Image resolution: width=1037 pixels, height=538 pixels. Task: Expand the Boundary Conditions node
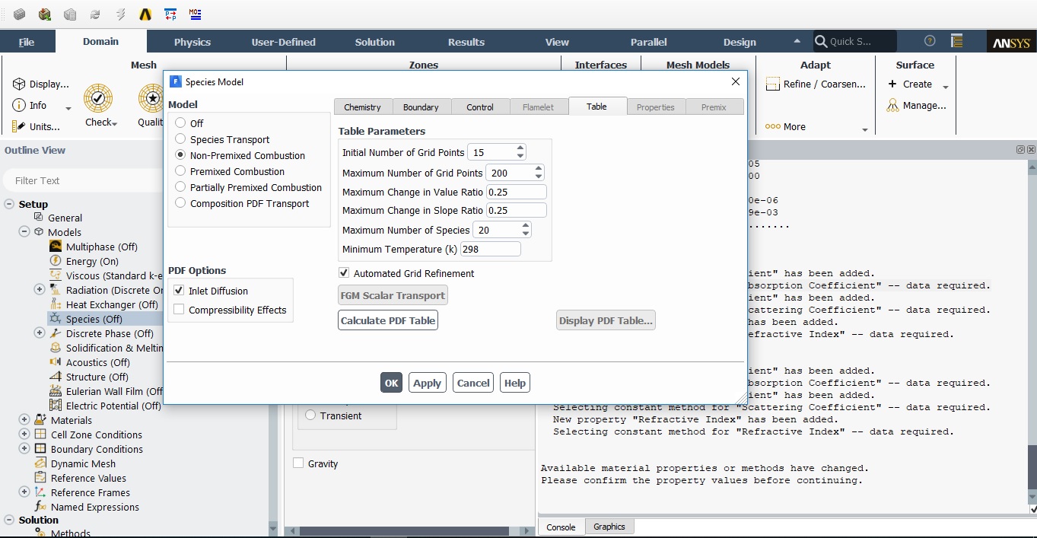click(24, 448)
